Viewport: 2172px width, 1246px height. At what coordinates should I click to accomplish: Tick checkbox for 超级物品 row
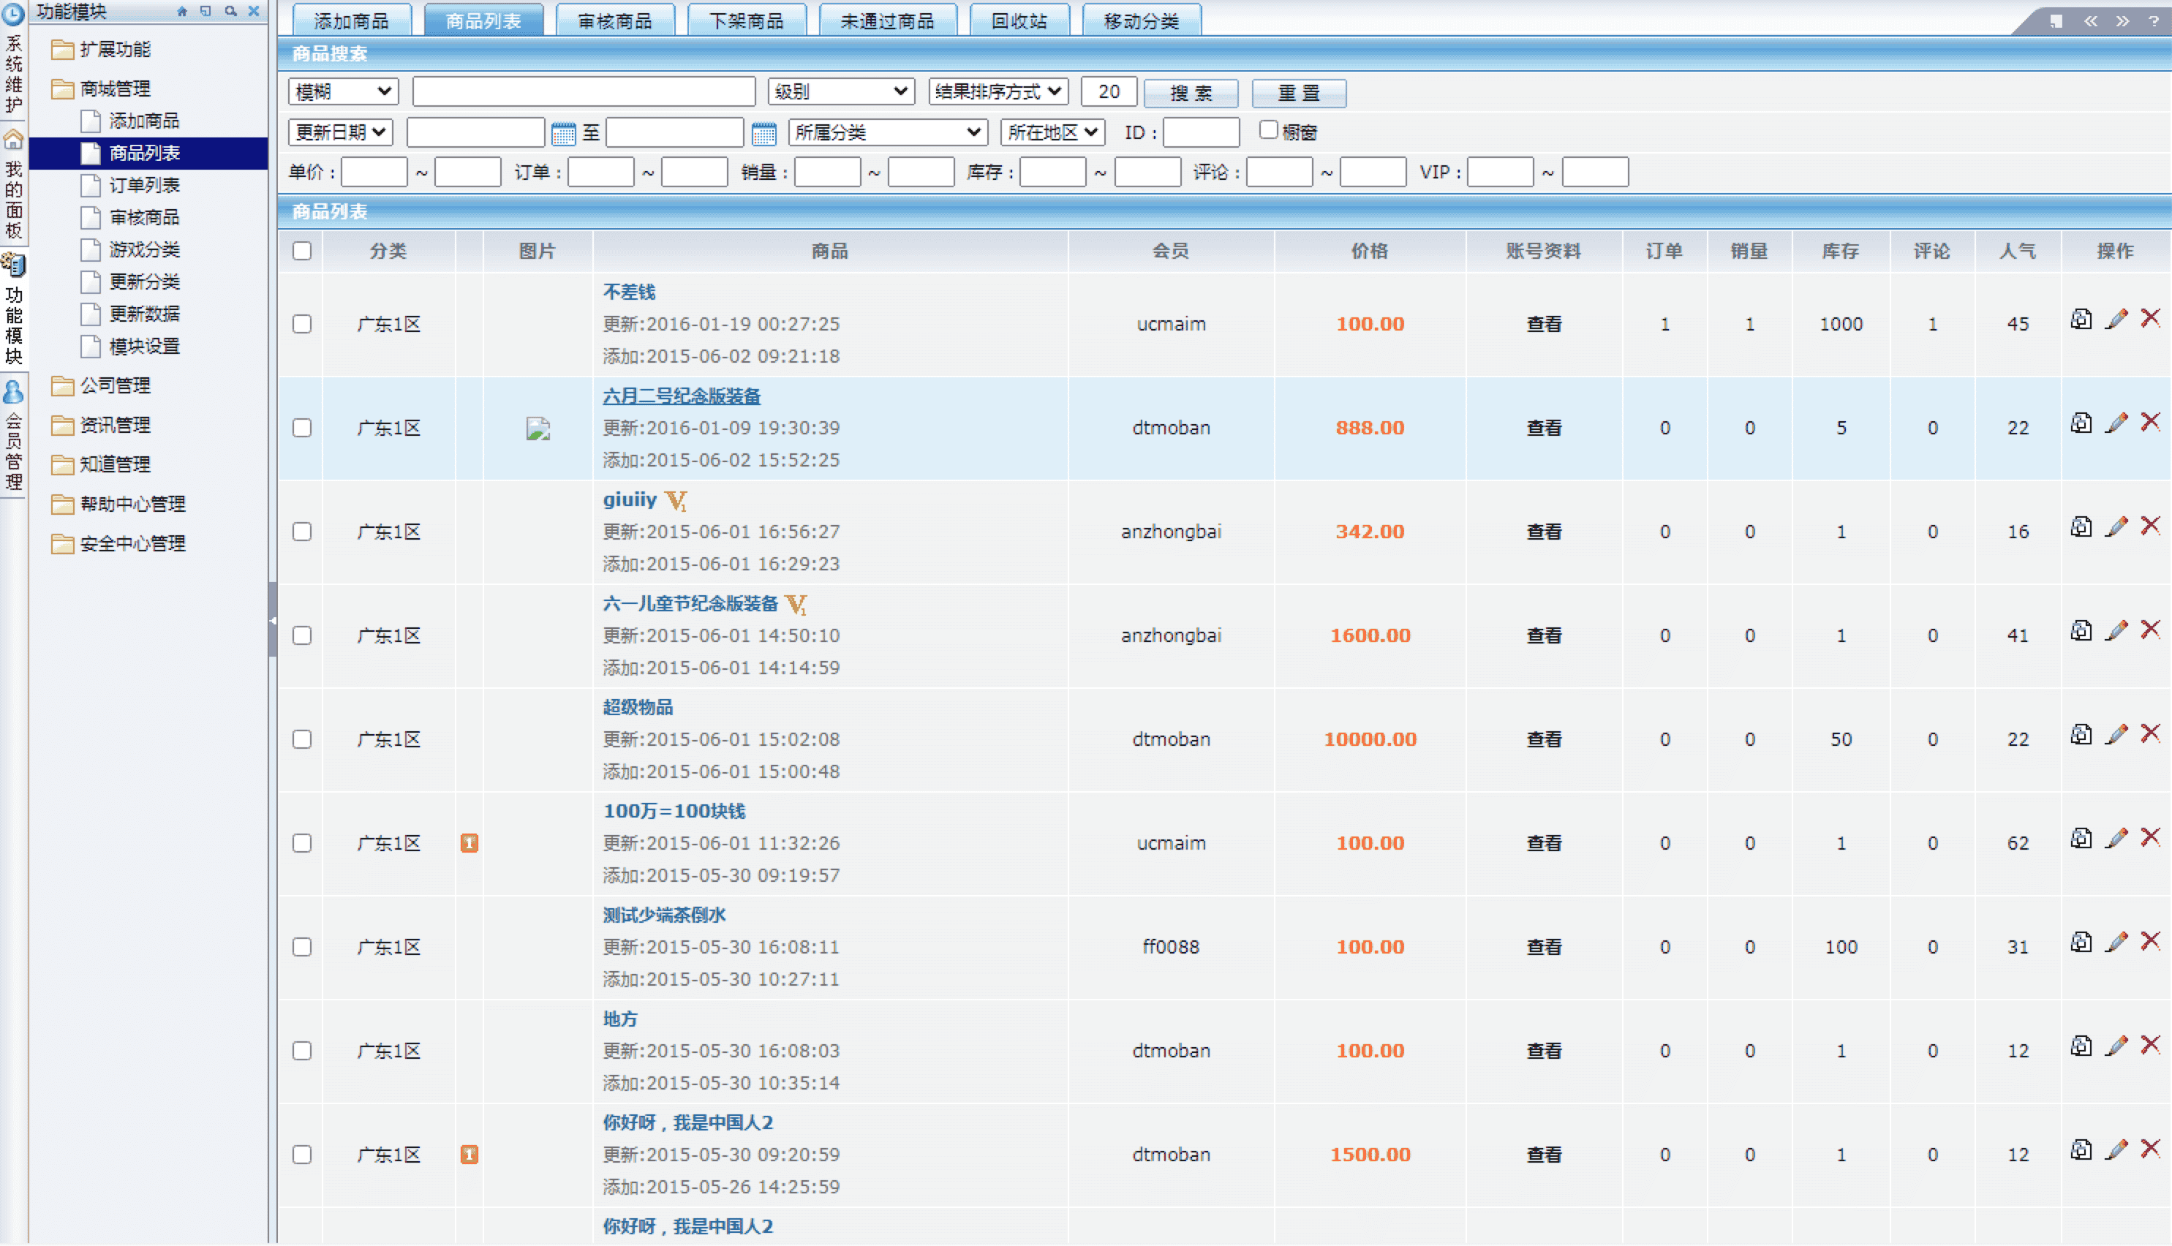302,739
